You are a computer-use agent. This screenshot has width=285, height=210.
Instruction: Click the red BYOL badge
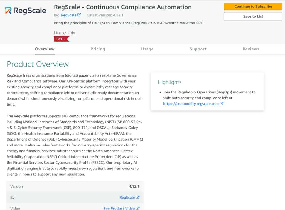[62, 39]
